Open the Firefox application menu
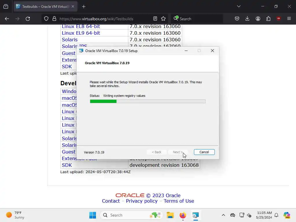This screenshot has height=222, width=296. (x=289, y=18)
